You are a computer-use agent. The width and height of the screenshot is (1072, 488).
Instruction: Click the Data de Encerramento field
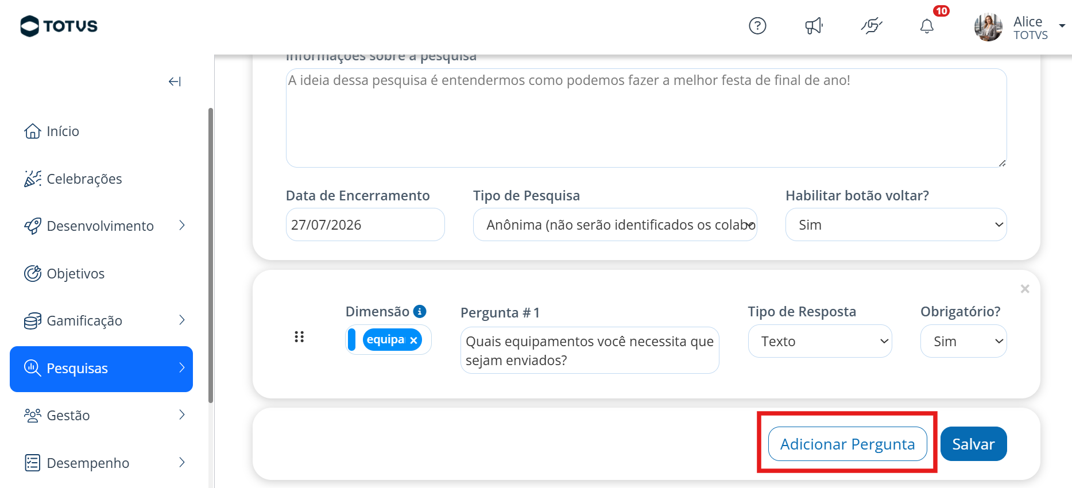tap(365, 224)
